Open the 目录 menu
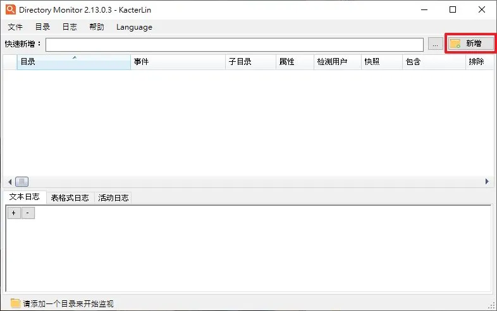Viewport: 497px width, 311px height. point(42,27)
